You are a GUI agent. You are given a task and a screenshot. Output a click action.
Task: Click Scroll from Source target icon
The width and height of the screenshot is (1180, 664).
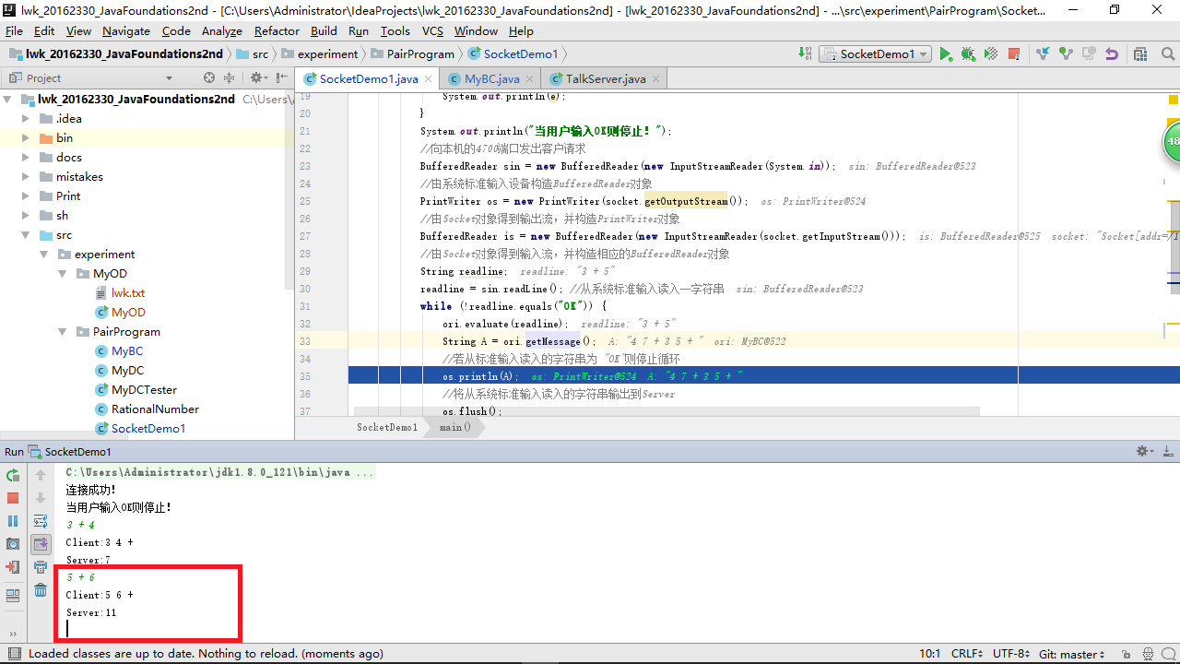tap(209, 78)
